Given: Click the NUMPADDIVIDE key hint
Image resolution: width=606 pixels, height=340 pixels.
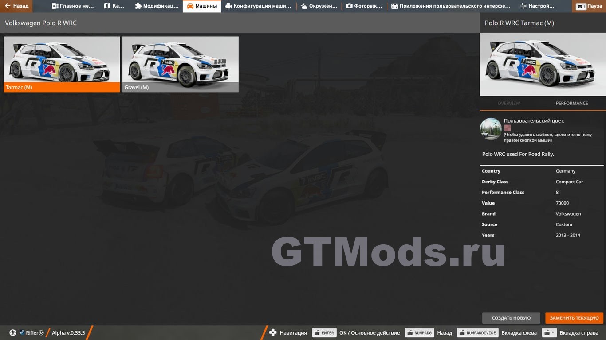Looking at the screenshot, I should (x=477, y=333).
